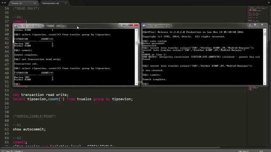The image size is (271, 152).
Task: Click 'Line 29, Column 1' in status bar
Action: 14,151
